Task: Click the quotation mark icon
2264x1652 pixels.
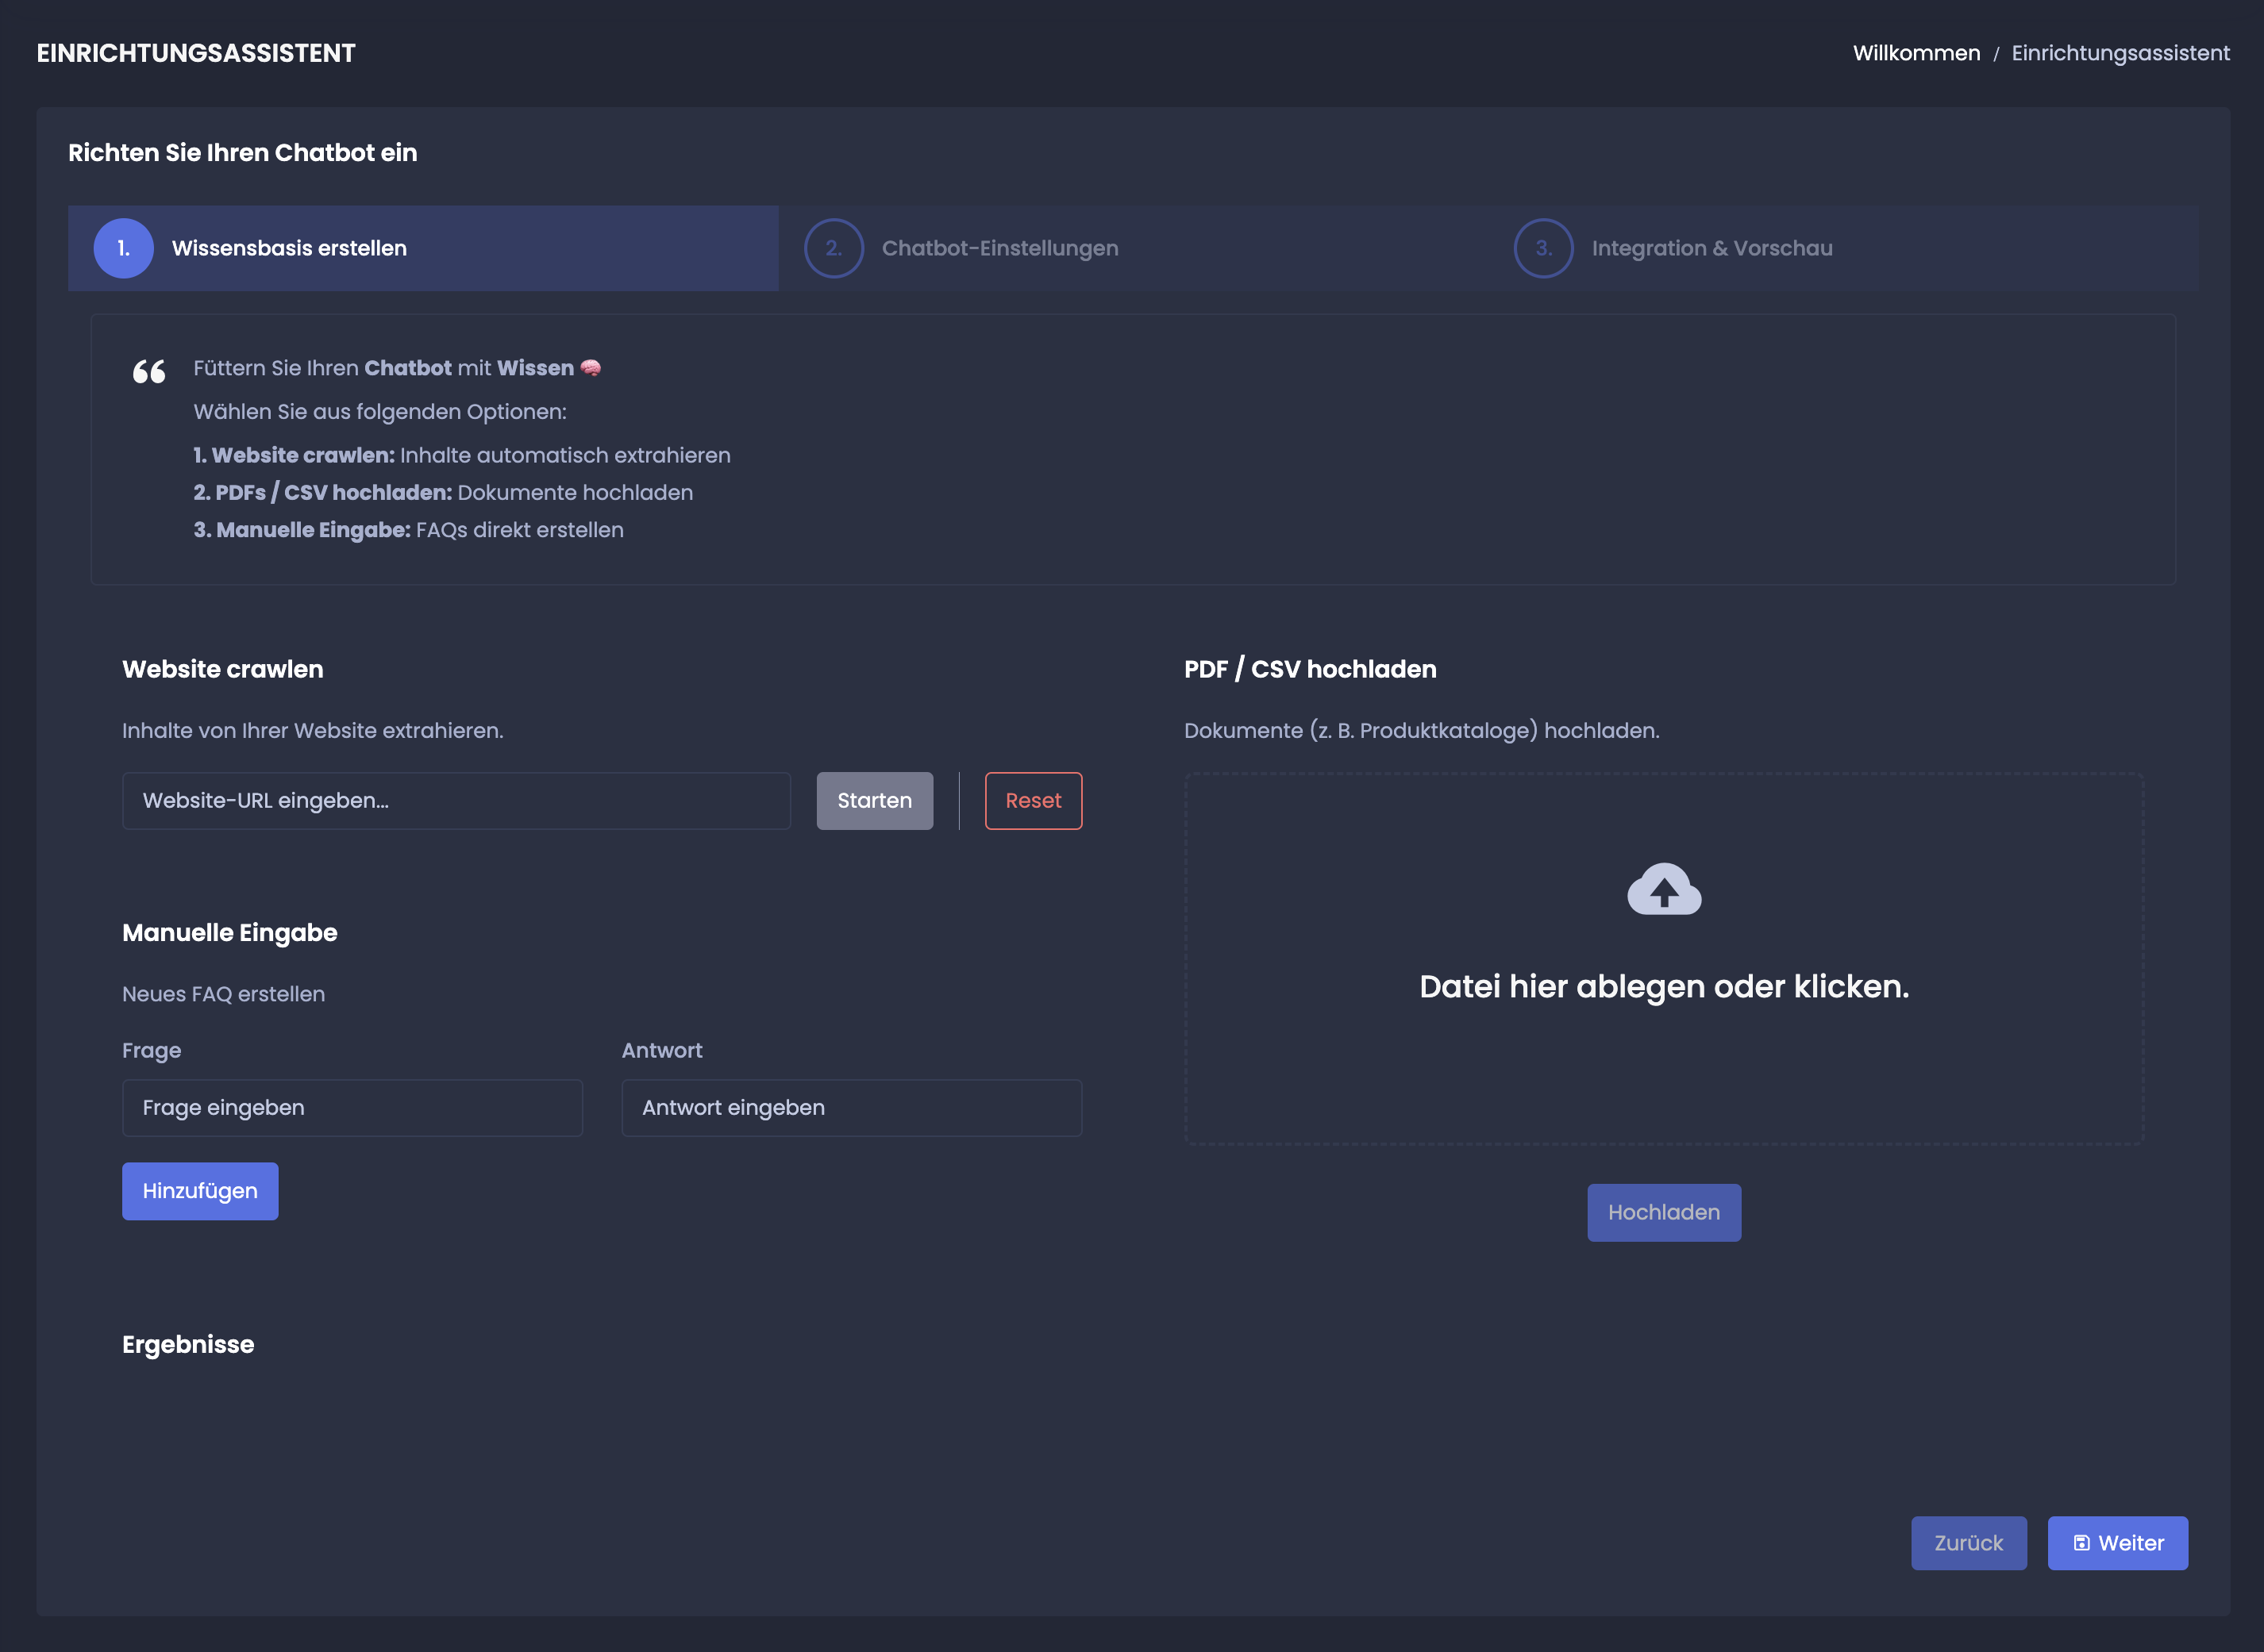Action: (149, 372)
